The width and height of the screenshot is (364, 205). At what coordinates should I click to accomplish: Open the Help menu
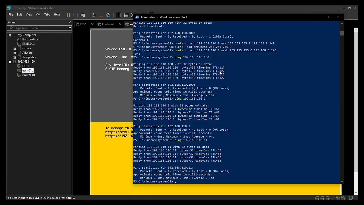click(x=57, y=15)
